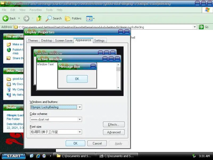
Task: Click the Make a new folder link
Action: tap(18, 44)
